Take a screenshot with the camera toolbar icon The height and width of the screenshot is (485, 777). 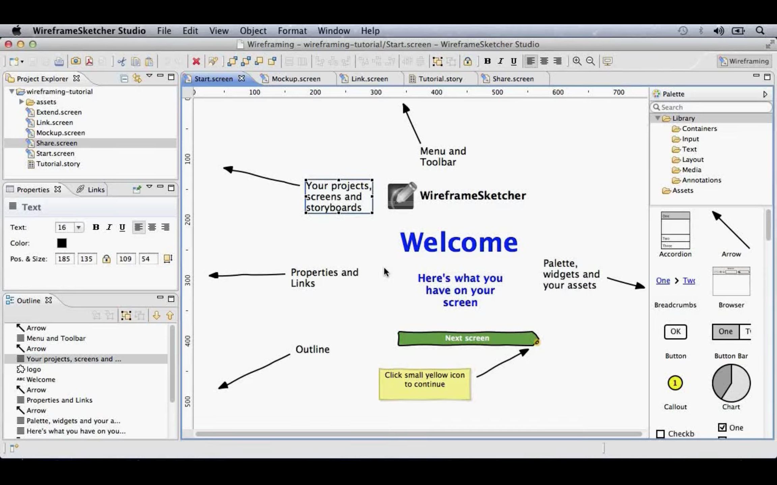[x=76, y=61]
